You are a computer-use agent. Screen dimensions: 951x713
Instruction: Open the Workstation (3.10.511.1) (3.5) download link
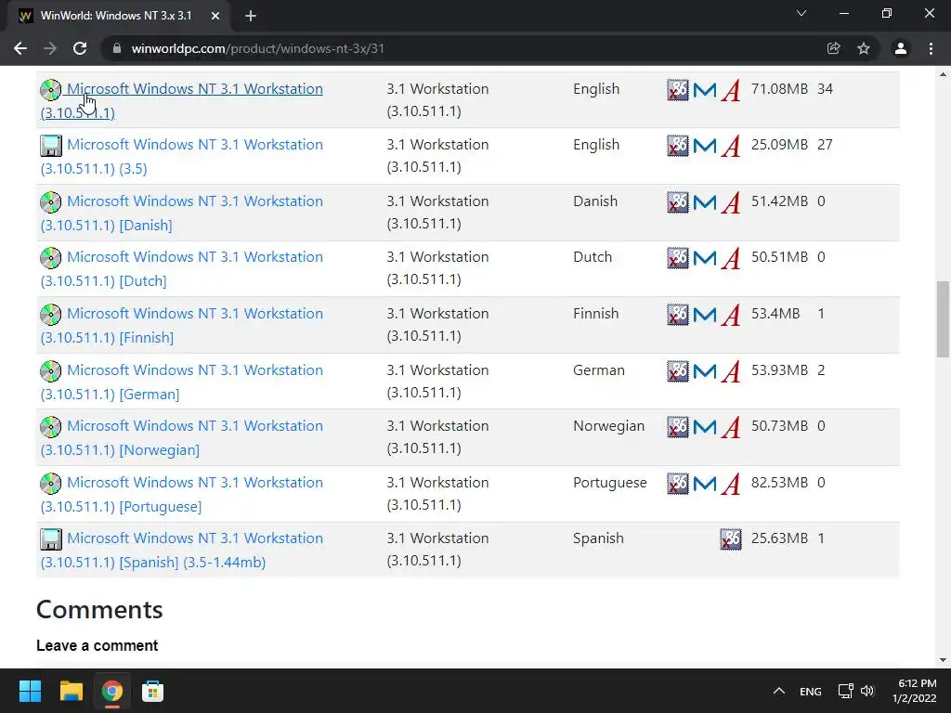coord(181,156)
